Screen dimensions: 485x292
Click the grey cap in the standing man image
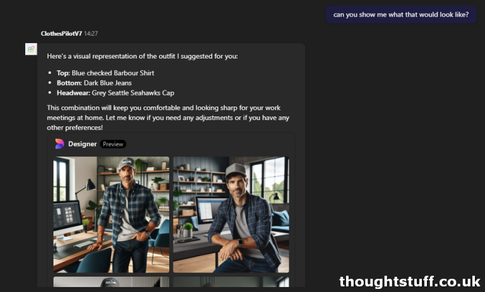[126, 162]
